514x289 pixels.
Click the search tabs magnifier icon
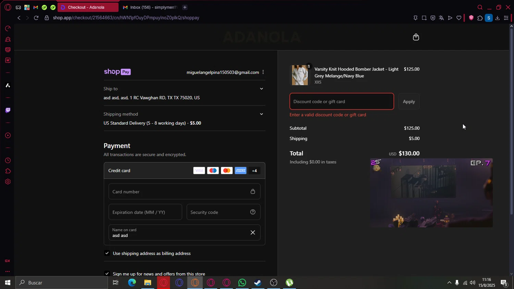point(480,7)
